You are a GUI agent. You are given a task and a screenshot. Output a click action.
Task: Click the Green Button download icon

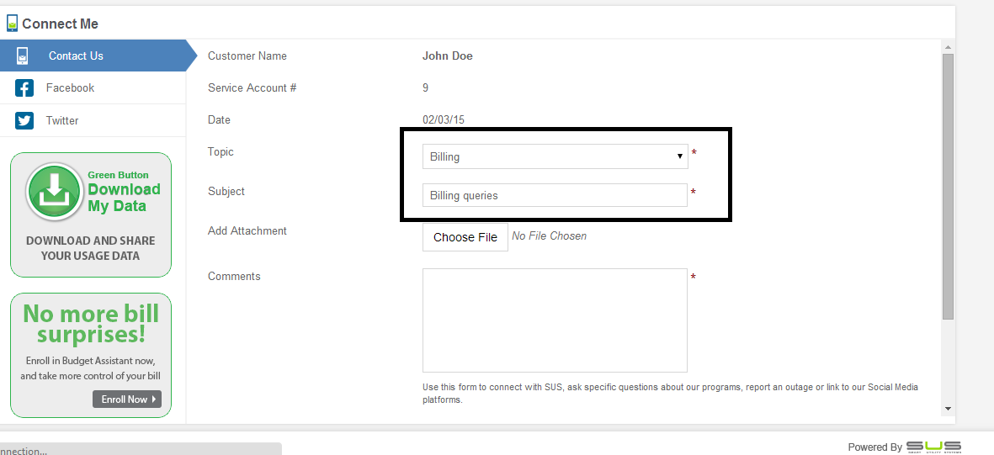55,192
